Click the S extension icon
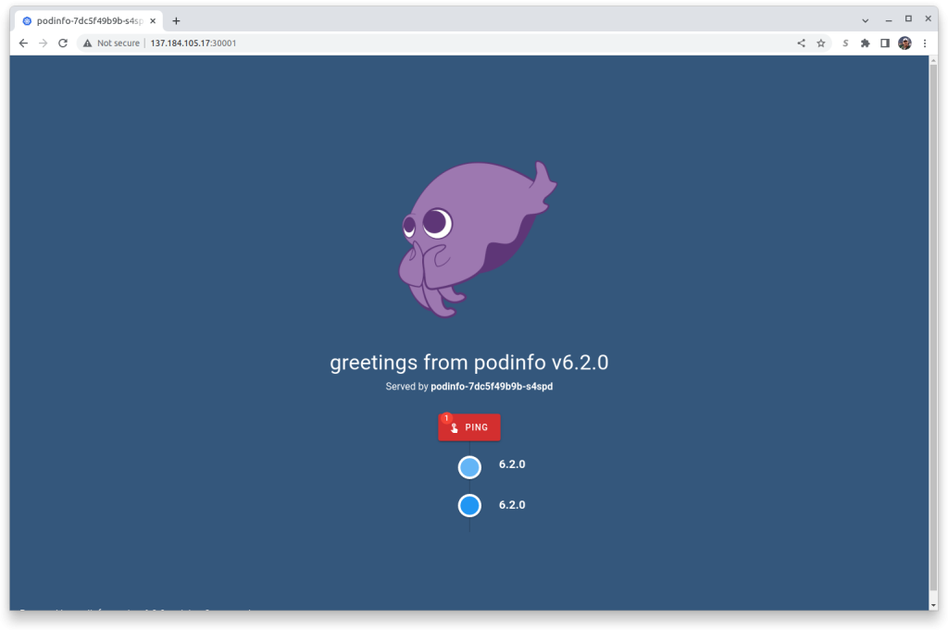Image resolution: width=948 pixels, height=630 pixels. [x=843, y=43]
